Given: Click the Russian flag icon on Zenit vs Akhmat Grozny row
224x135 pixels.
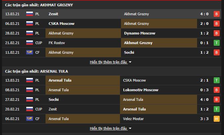Looking at the screenshot, I should [30, 14].
